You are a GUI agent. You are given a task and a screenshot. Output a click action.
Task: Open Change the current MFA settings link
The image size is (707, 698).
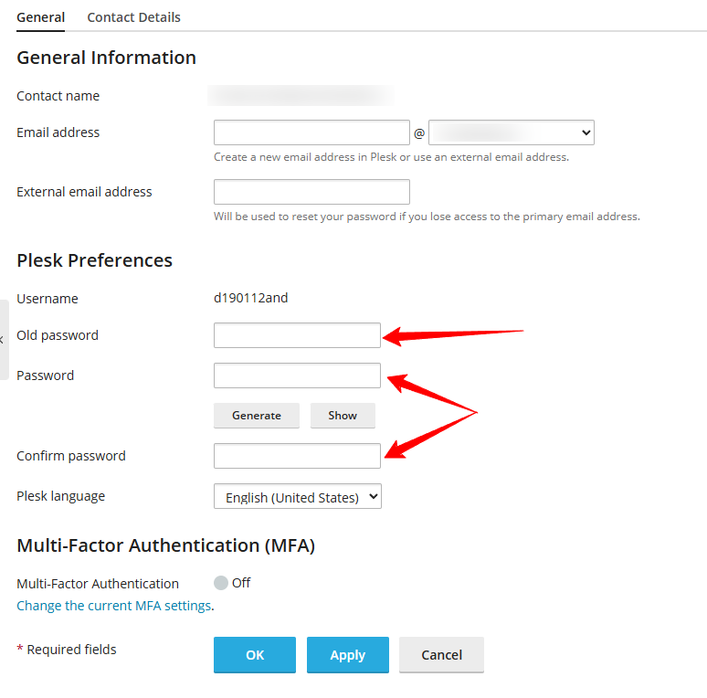coord(113,606)
